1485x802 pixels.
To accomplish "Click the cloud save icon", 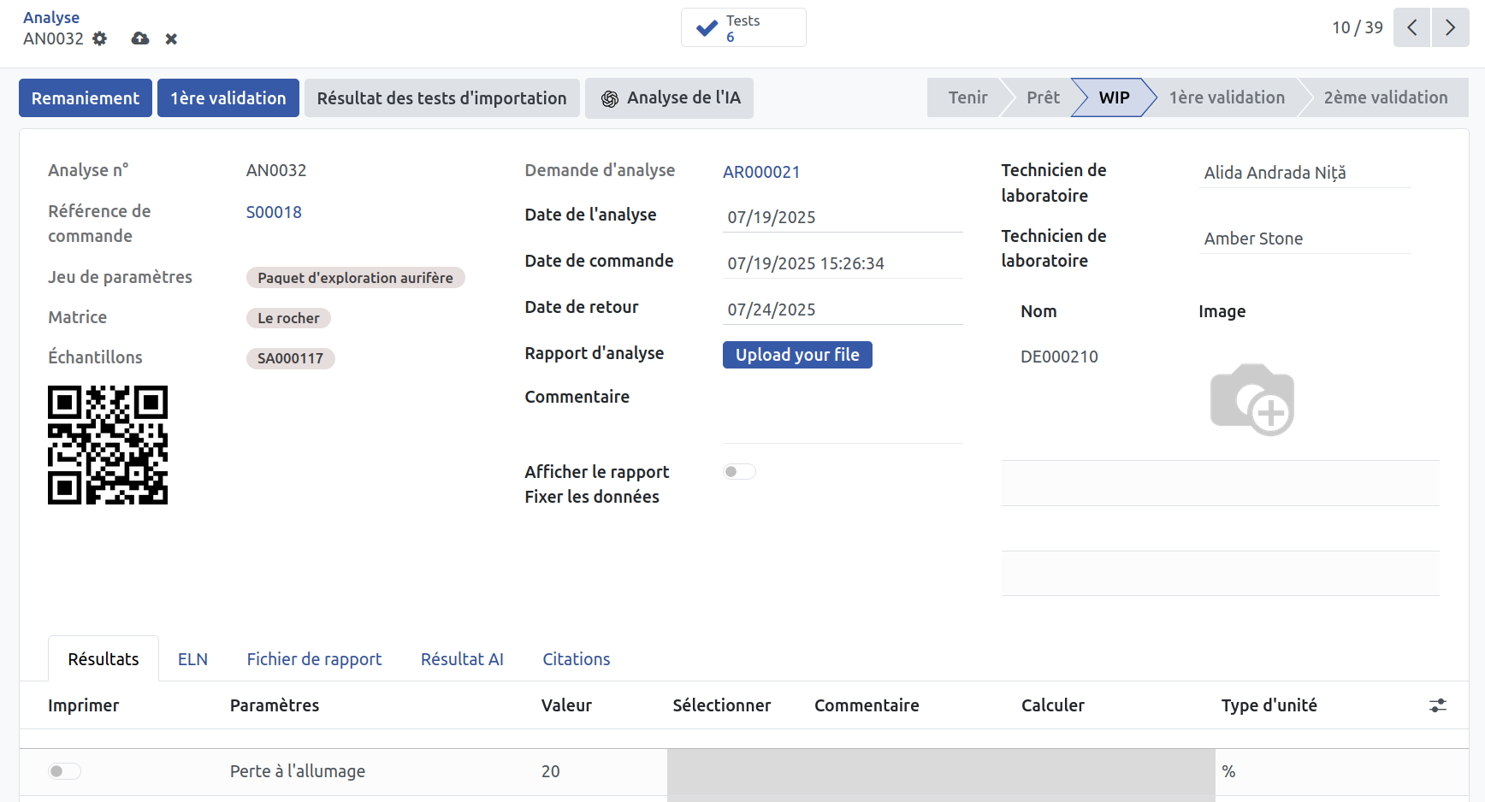I will 140,38.
